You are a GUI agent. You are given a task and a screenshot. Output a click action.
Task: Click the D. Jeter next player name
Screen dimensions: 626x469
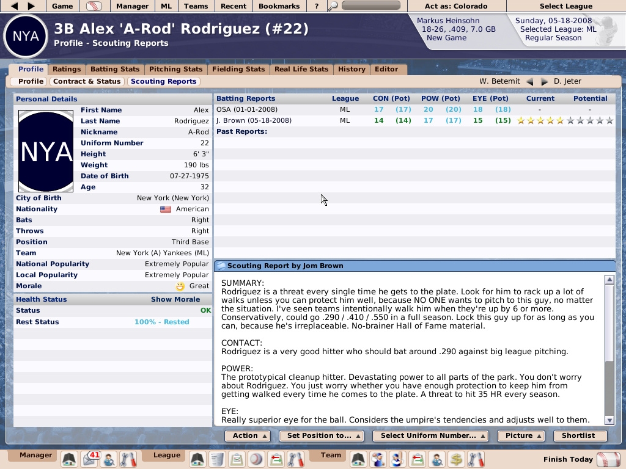pyautogui.click(x=567, y=81)
